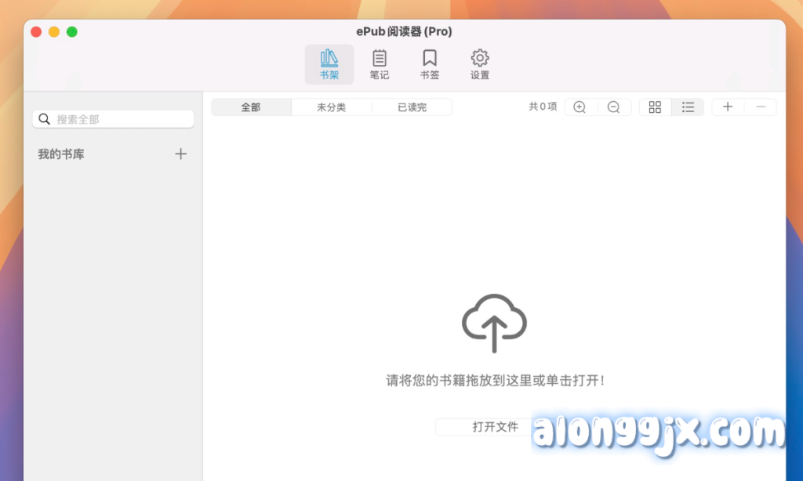Filter books by 未分类
Image resolution: width=803 pixels, height=481 pixels.
point(331,107)
